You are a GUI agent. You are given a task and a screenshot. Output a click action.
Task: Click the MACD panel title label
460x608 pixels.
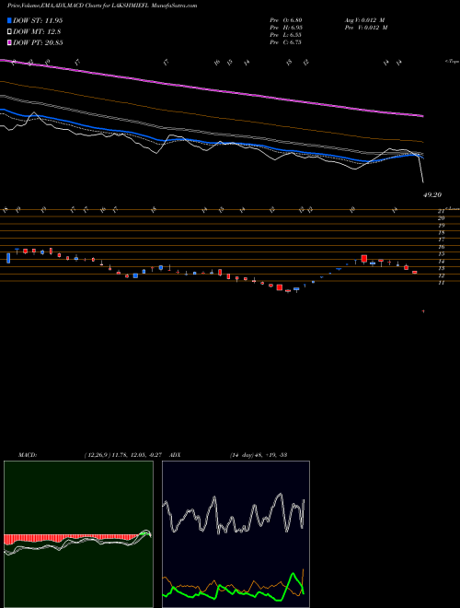(28, 455)
